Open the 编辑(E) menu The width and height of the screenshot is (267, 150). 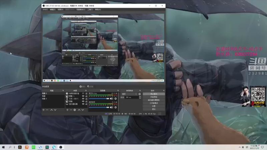(x=53, y=10)
